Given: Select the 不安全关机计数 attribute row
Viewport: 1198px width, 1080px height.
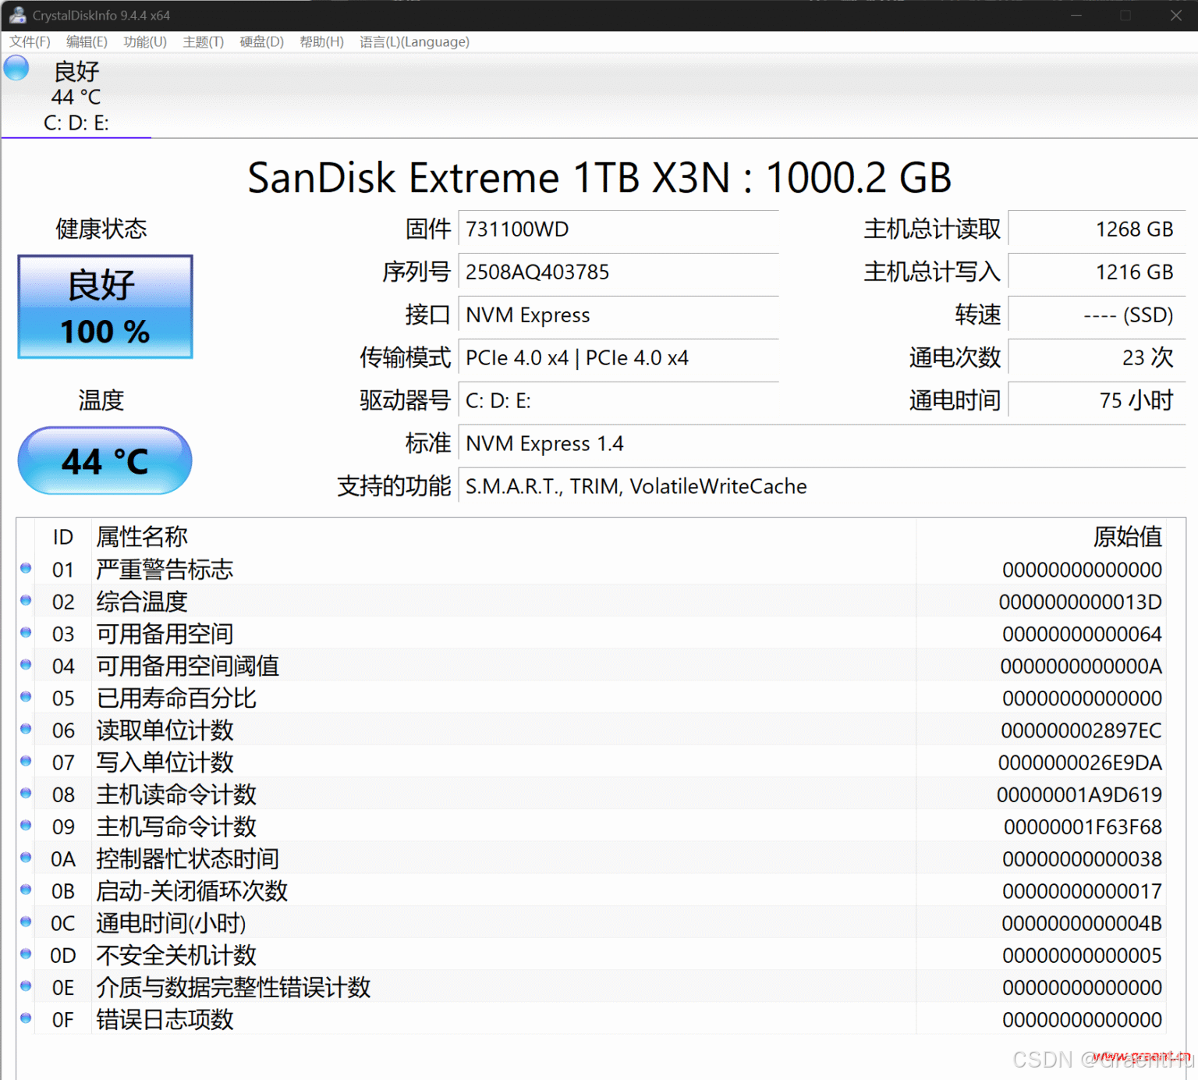Looking at the screenshot, I should point(593,955).
